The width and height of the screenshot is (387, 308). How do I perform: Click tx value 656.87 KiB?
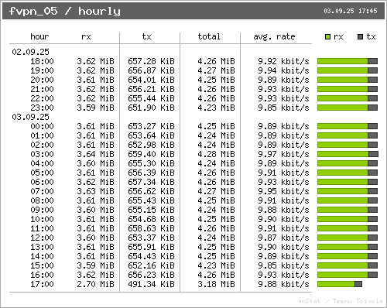tap(151, 70)
